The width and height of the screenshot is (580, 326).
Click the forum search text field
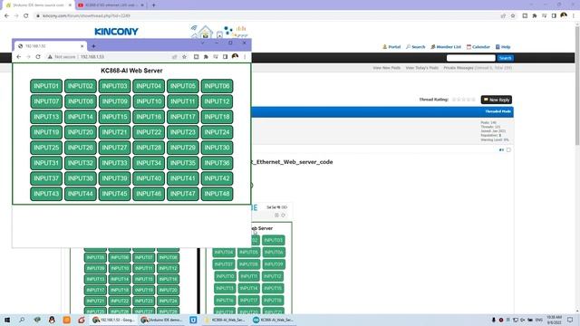click(x=471, y=58)
